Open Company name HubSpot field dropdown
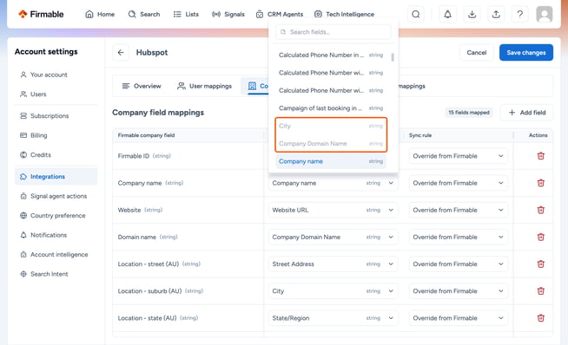 coord(333,183)
